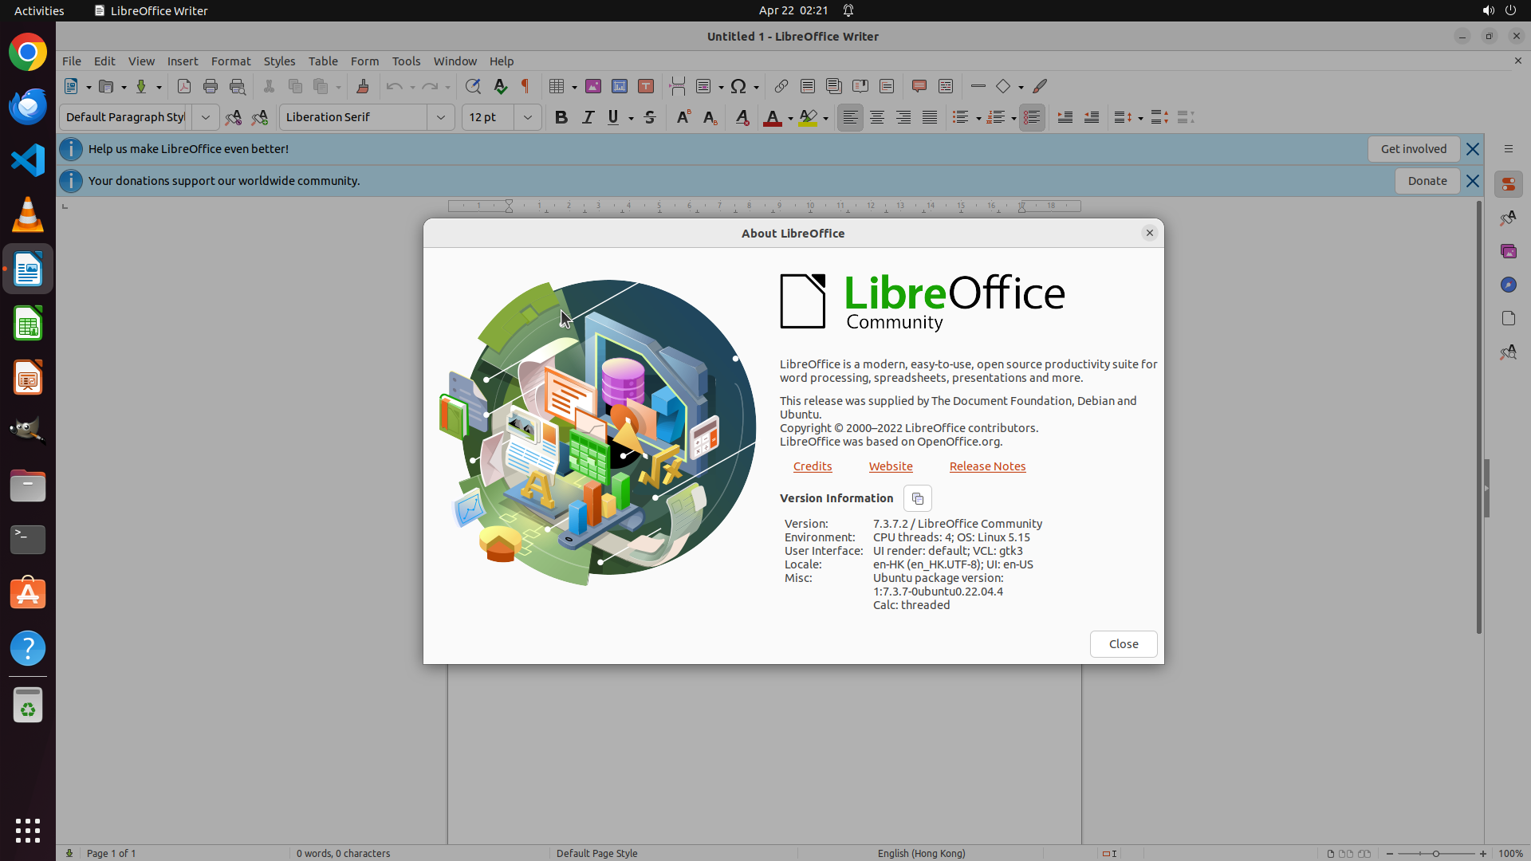Toggle Bold formatting
1531x861 pixels.
click(x=561, y=117)
